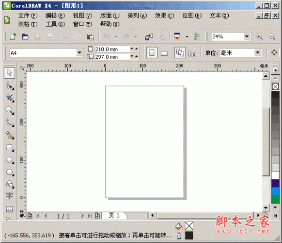The height and width of the screenshot is (243, 282).
Task: Select the Freehand drawing tool
Action: pyautogui.click(x=10, y=122)
